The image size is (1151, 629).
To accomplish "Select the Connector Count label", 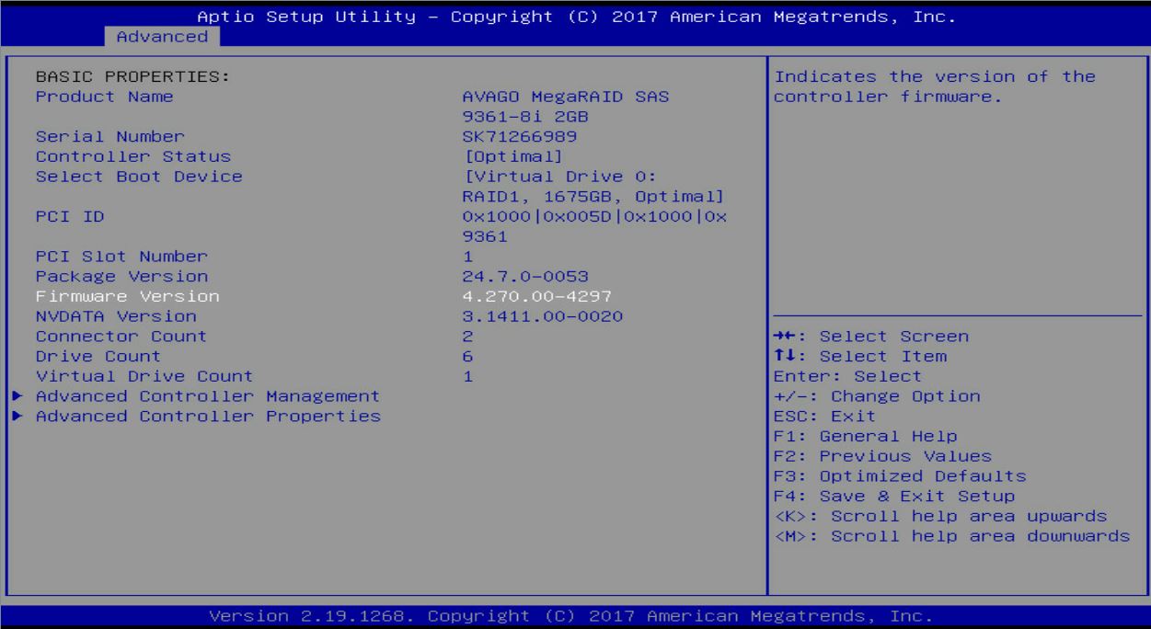I will click(121, 337).
